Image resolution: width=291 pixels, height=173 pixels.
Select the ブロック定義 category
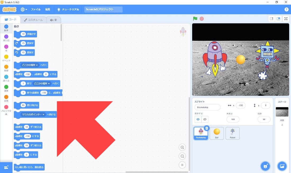6,110
